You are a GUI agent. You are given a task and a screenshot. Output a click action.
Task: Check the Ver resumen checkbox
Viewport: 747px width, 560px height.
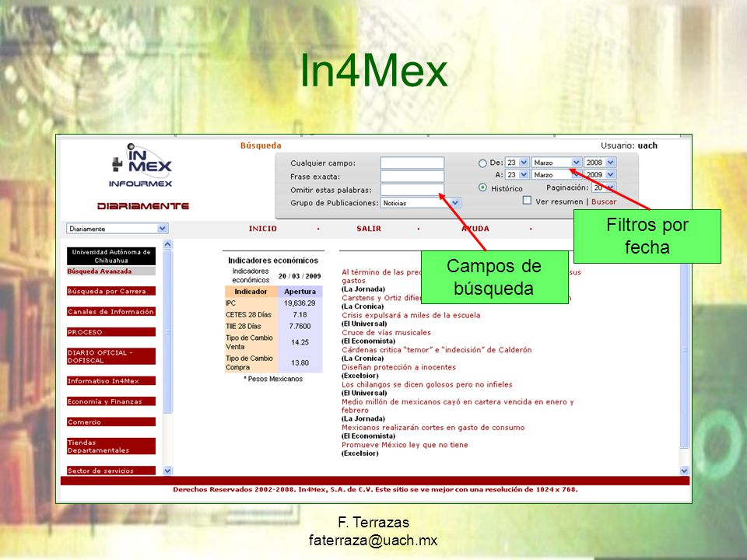point(527,201)
